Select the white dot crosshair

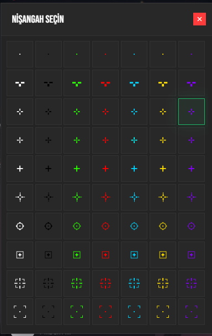coord(20,54)
